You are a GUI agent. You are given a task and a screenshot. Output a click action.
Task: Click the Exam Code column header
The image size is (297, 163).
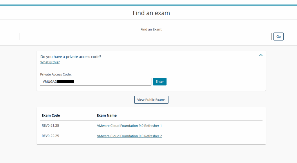(x=51, y=115)
